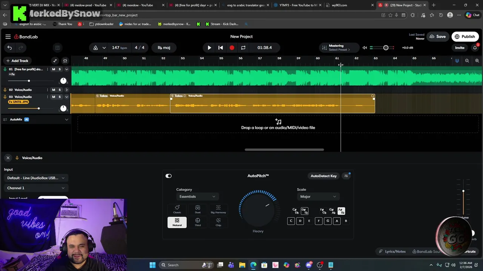Select the Chip AutoPitch preset
This screenshot has height=271, width=483.
tap(218, 222)
